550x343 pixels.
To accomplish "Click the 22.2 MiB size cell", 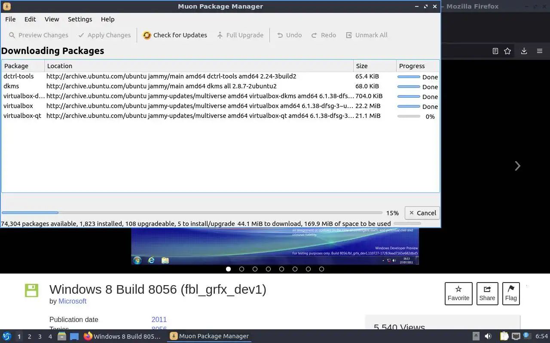I will point(367,106).
